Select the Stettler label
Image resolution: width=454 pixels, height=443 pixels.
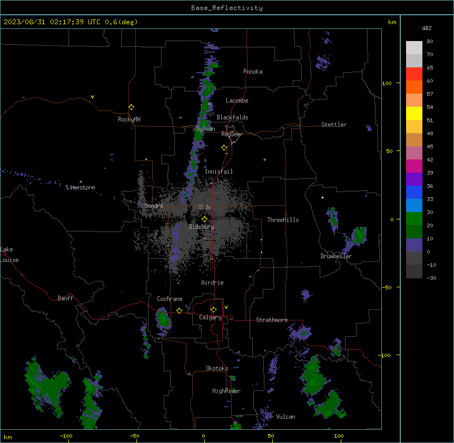pyautogui.click(x=334, y=125)
